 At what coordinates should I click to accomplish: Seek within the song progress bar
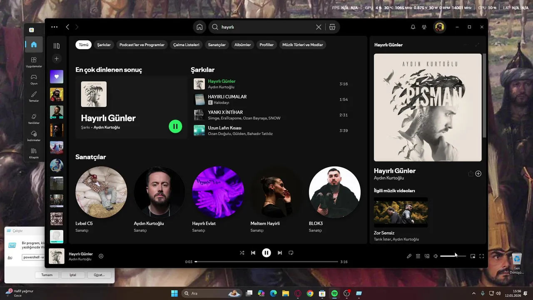click(266, 262)
